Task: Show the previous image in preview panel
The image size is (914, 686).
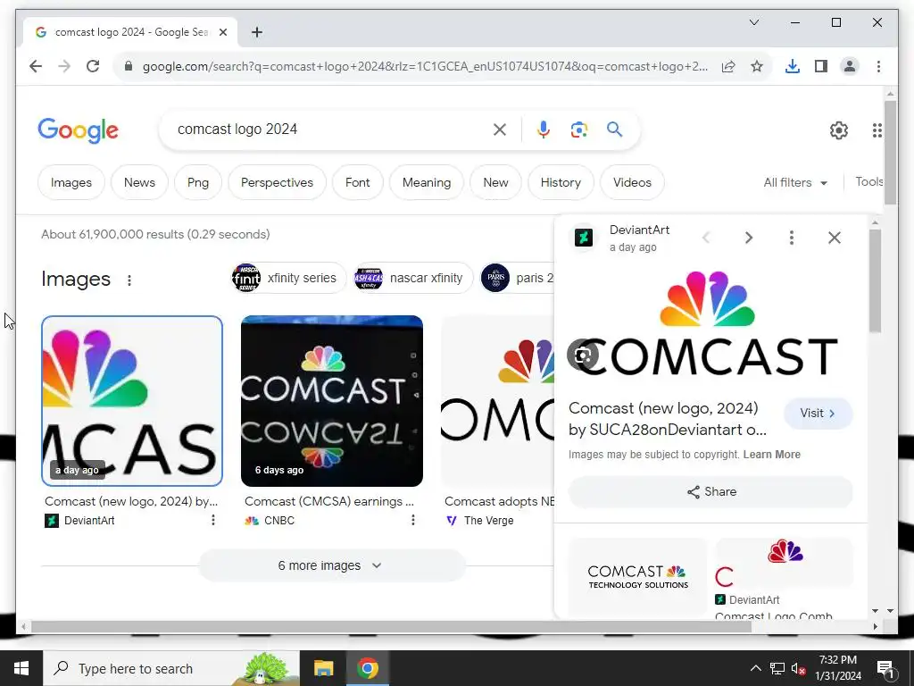Action: click(x=706, y=238)
